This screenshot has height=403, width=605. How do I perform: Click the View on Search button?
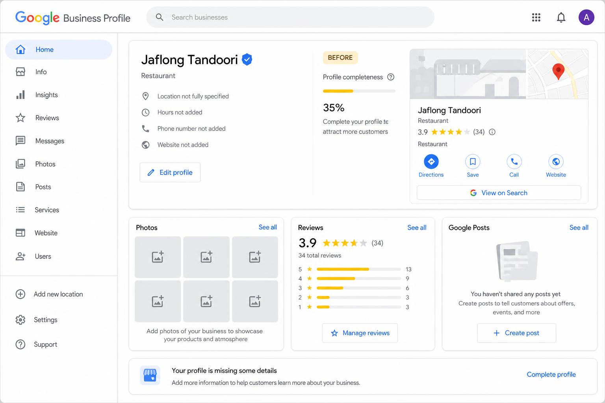(499, 193)
